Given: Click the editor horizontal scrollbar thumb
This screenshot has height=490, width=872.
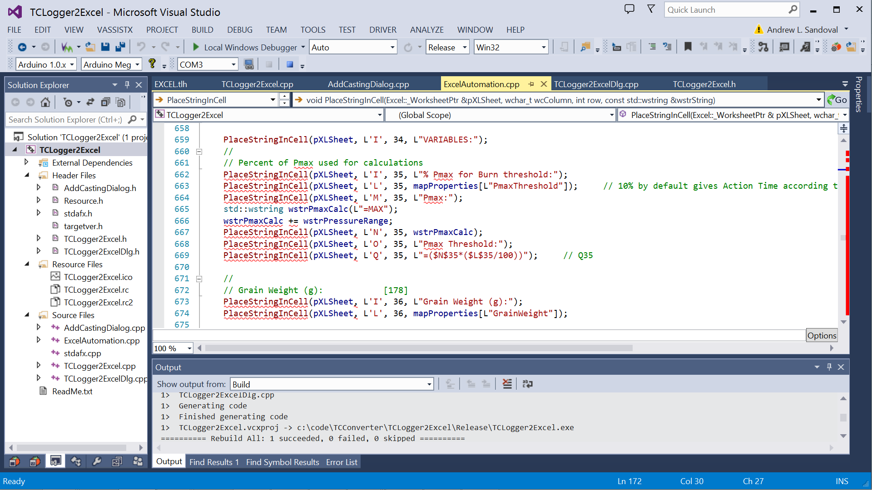Looking at the screenshot, I should tap(418, 348).
